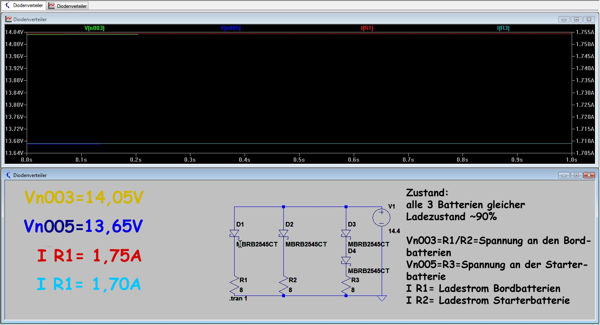The image size is (600, 325).
Task: Click the right current axis of the plot
Action: tap(585, 92)
